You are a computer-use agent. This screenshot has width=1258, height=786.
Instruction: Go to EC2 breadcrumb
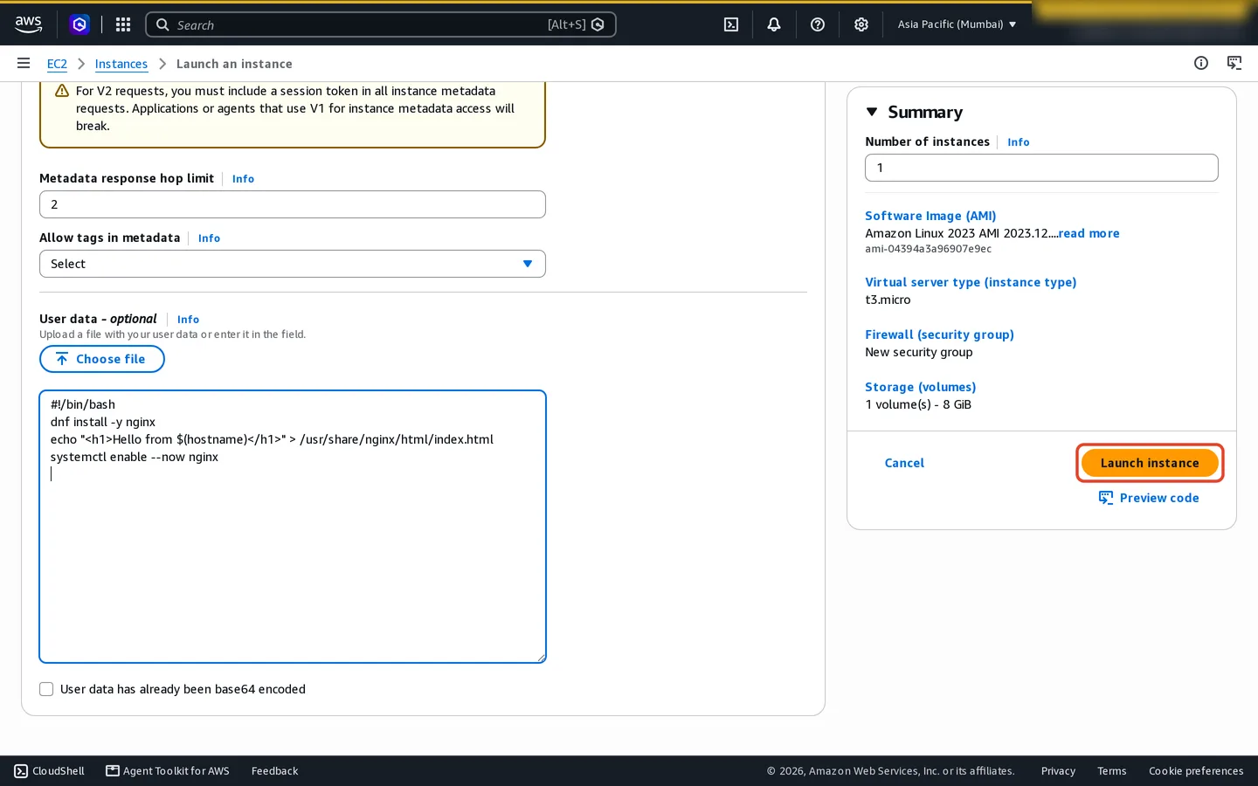(57, 64)
